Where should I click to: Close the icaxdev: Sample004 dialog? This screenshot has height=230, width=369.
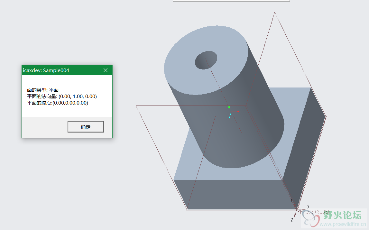pyautogui.click(x=106, y=70)
